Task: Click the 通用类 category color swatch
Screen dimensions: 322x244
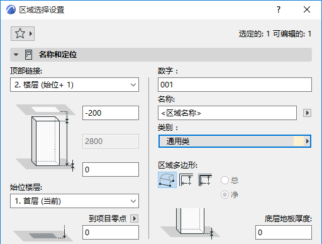Action: tap(299, 141)
